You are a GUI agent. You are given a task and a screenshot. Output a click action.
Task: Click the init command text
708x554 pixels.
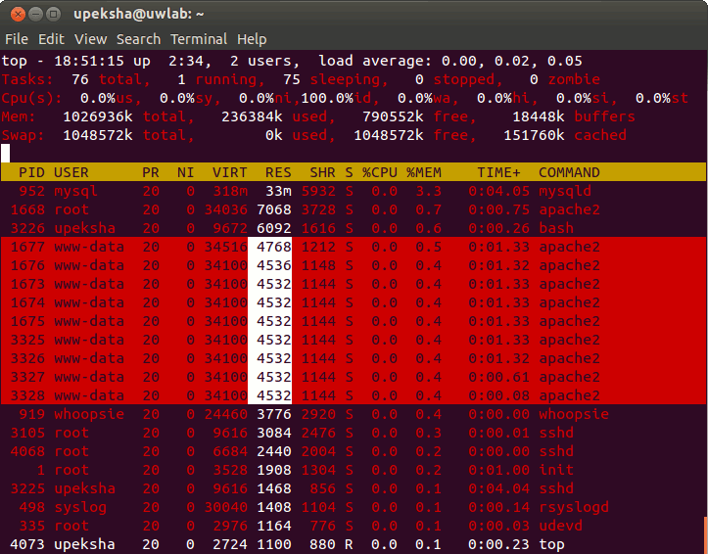point(556,470)
